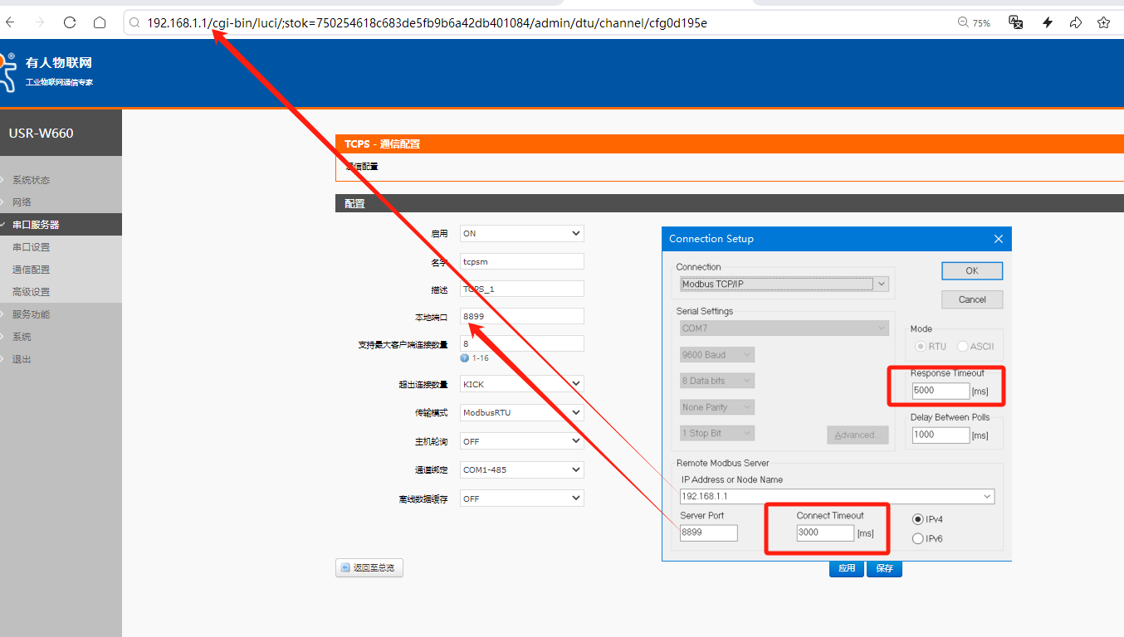Open the 主机轮询 dropdown
The height and width of the screenshot is (637, 1124).
[522, 441]
